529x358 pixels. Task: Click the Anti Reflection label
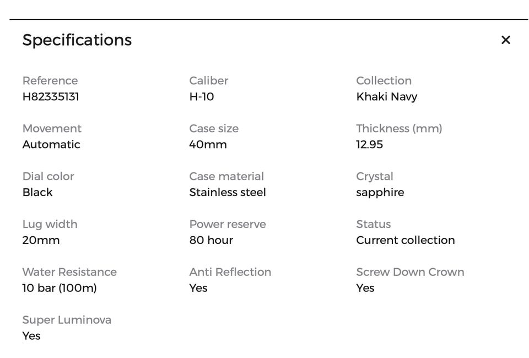(x=230, y=272)
